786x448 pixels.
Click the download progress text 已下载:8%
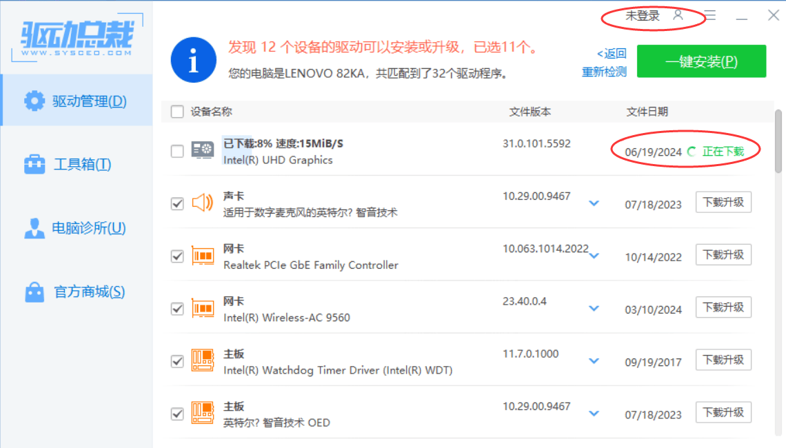point(248,144)
